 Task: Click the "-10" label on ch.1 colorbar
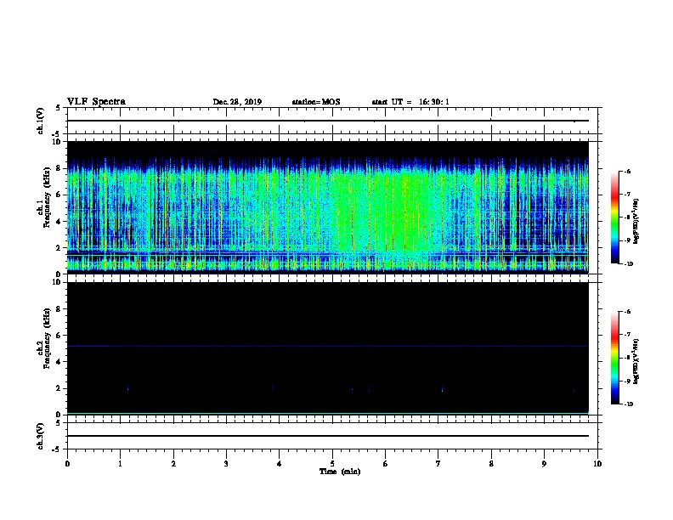pos(628,264)
